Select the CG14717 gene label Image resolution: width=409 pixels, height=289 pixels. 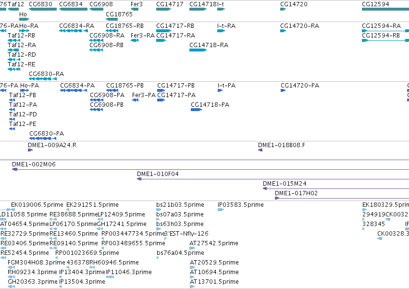[170, 4]
